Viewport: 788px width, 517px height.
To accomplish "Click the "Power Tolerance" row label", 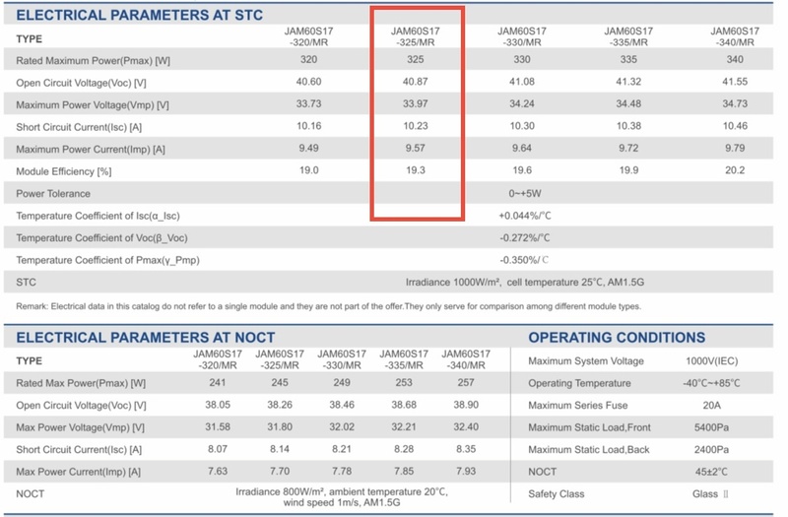I will [53, 194].
